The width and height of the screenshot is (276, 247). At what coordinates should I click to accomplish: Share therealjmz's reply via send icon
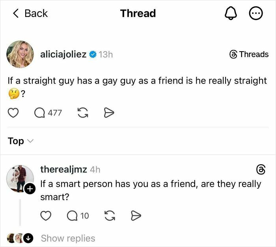tap(135, 215)
